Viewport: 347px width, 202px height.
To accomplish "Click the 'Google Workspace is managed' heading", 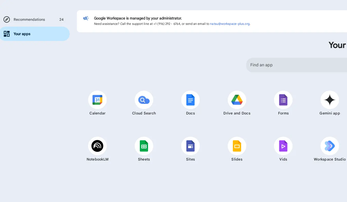I will coord(138,18).
